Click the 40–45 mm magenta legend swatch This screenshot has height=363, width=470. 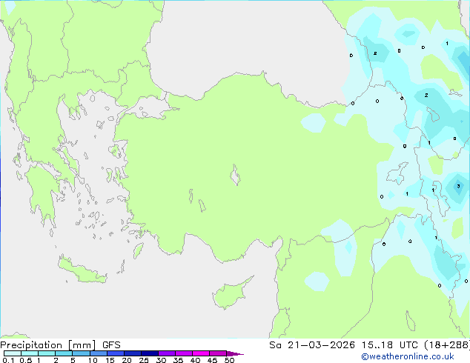pyautogui.click(x=201, y=353)
